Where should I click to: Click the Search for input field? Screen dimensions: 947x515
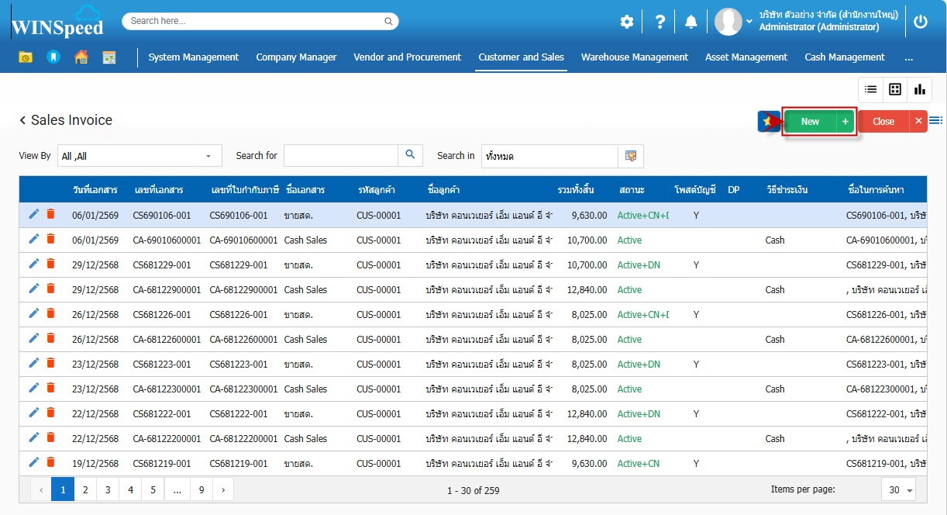[x=341, y=156]
